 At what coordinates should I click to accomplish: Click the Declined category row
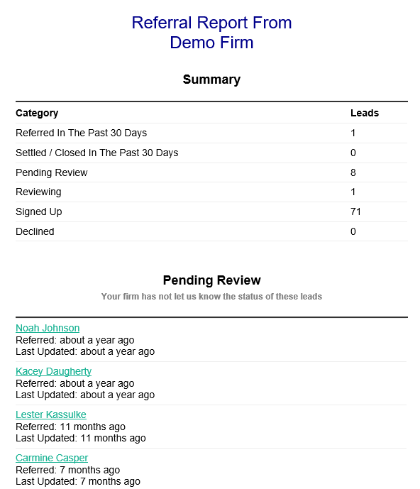(211, 231)
